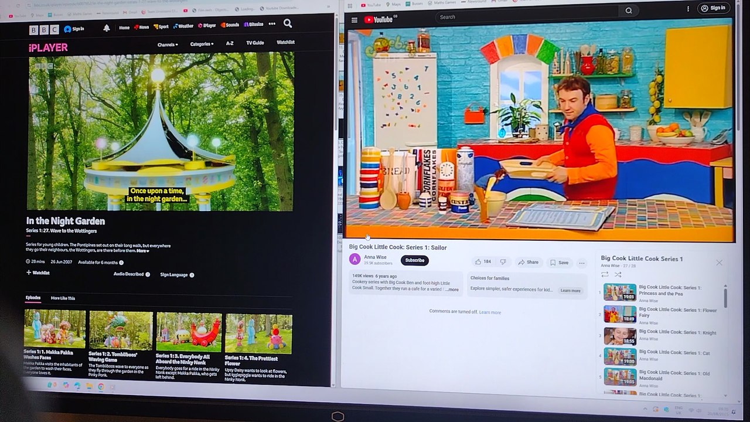Open Copilot from the taskbar
Screen dimensions: 750x422
(66, 385)
